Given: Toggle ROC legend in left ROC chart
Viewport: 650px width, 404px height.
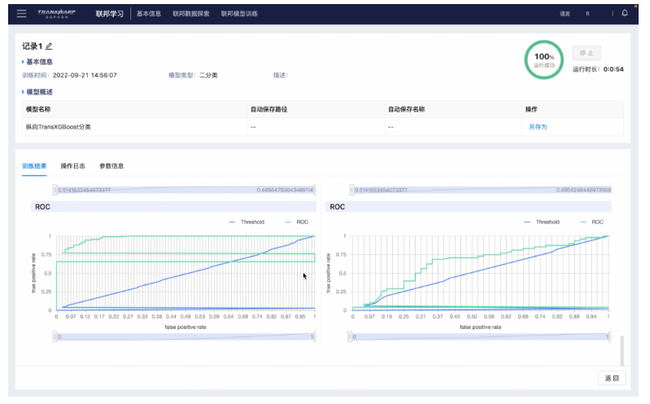Looking at the screenshot, I should click(295, 222).
